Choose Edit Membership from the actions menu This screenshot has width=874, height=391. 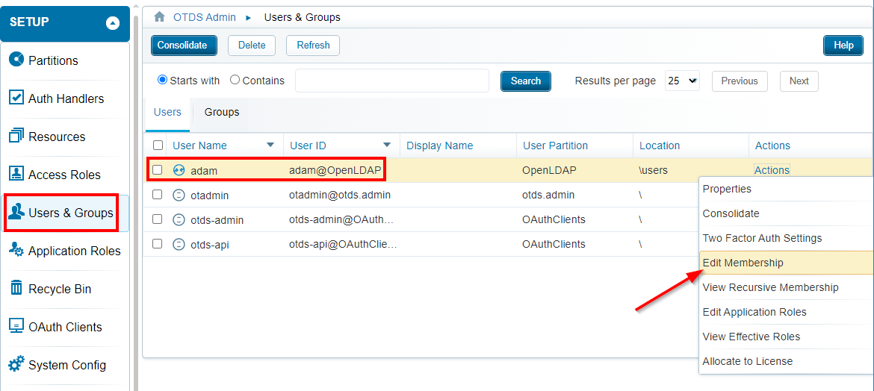(743, 263)
